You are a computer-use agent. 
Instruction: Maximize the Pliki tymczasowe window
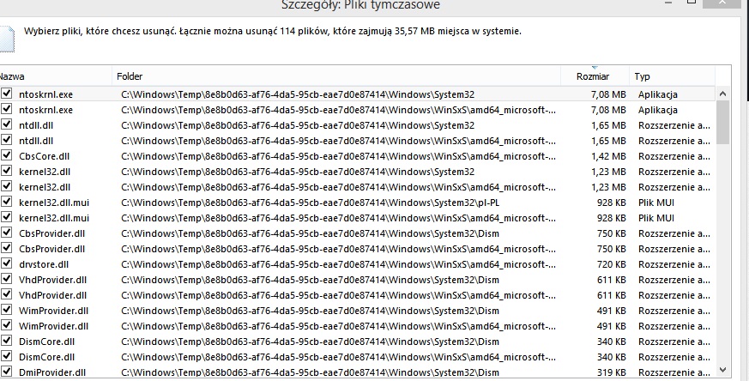coord(692,3)
